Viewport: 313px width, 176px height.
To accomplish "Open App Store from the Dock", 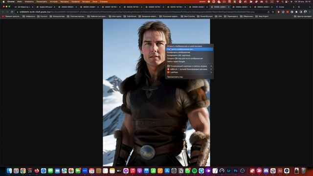I will pyautogui.click(x=167, y=171).
